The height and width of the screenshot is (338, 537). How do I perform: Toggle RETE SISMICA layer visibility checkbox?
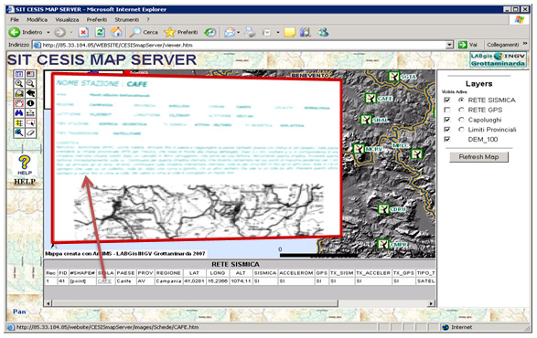point(447,100)
